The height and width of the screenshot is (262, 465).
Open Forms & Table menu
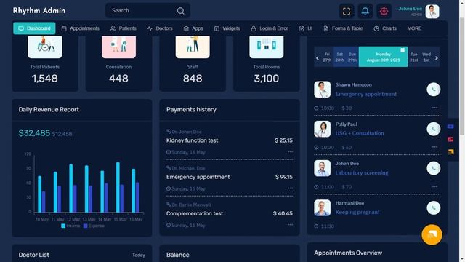[x=343, y=28]
